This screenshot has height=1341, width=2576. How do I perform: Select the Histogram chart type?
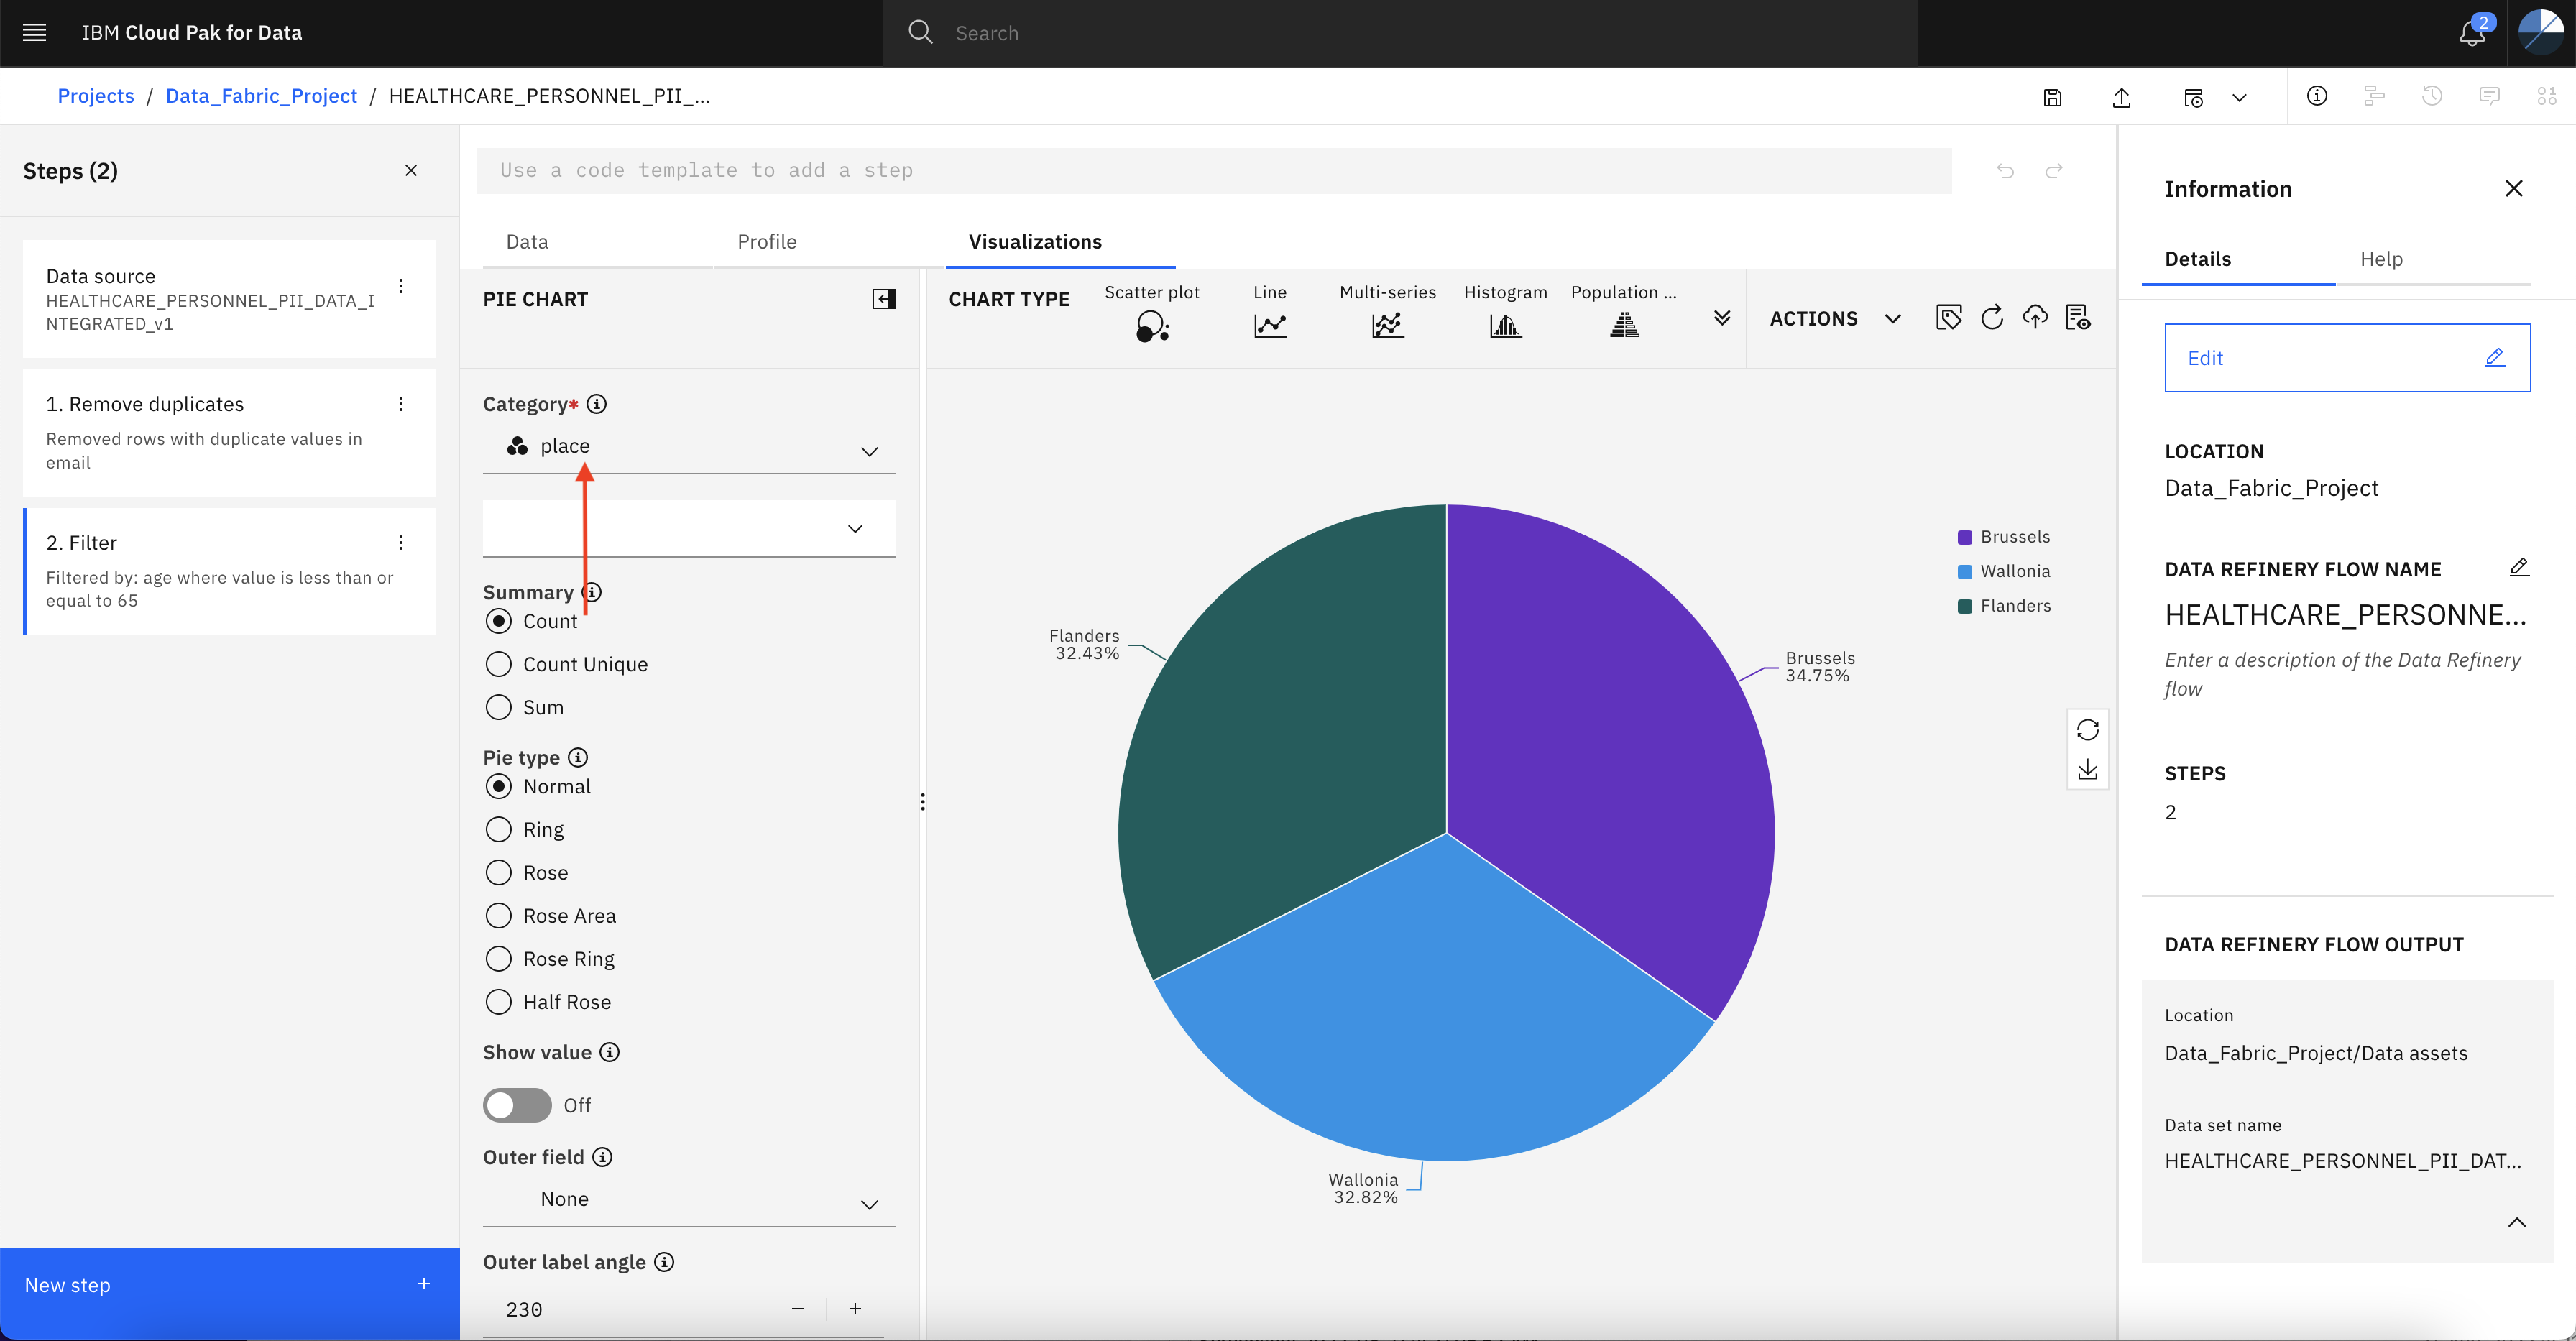tap(1505, 313)
